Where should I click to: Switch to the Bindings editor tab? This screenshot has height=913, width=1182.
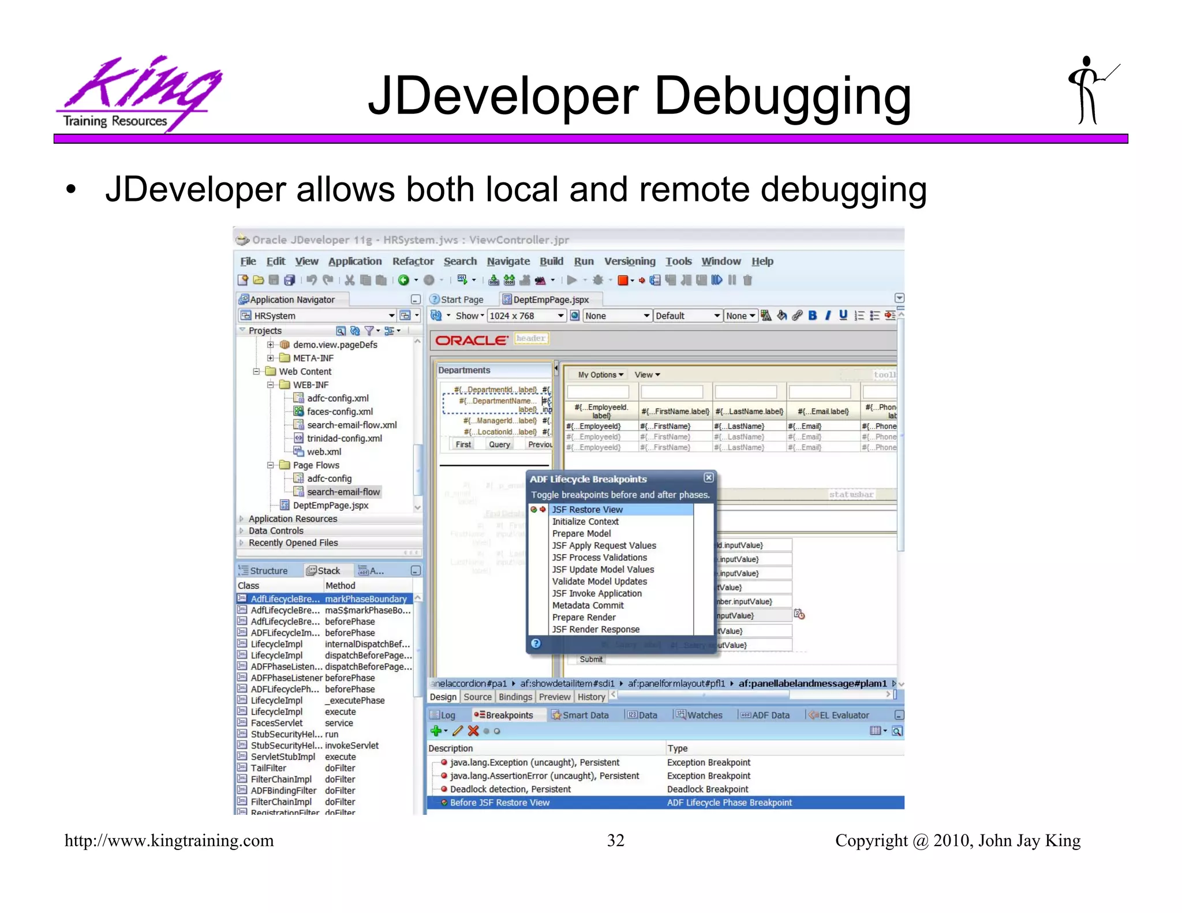515,697
